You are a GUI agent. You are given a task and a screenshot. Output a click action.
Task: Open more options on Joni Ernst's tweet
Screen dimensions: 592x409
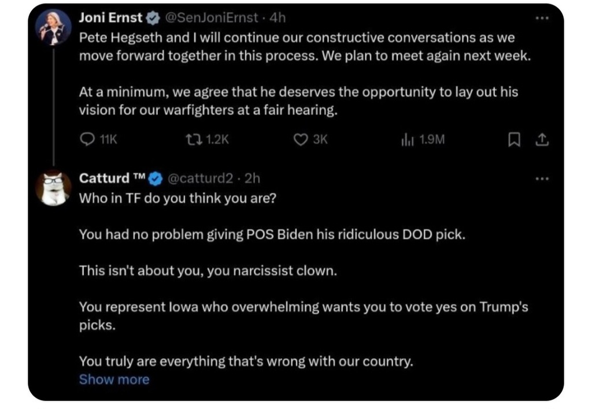tap(542, 18)
